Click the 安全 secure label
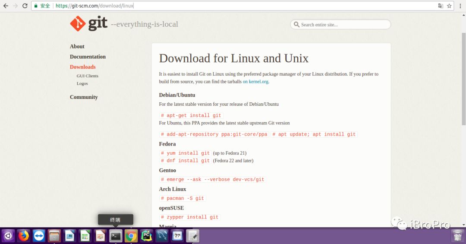The height and width of the screenshot is (244, 466). pyautogui.click(x=45, y=6)
